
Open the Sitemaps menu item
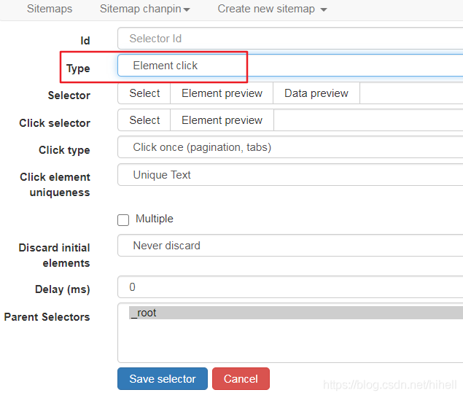(50, 9)
